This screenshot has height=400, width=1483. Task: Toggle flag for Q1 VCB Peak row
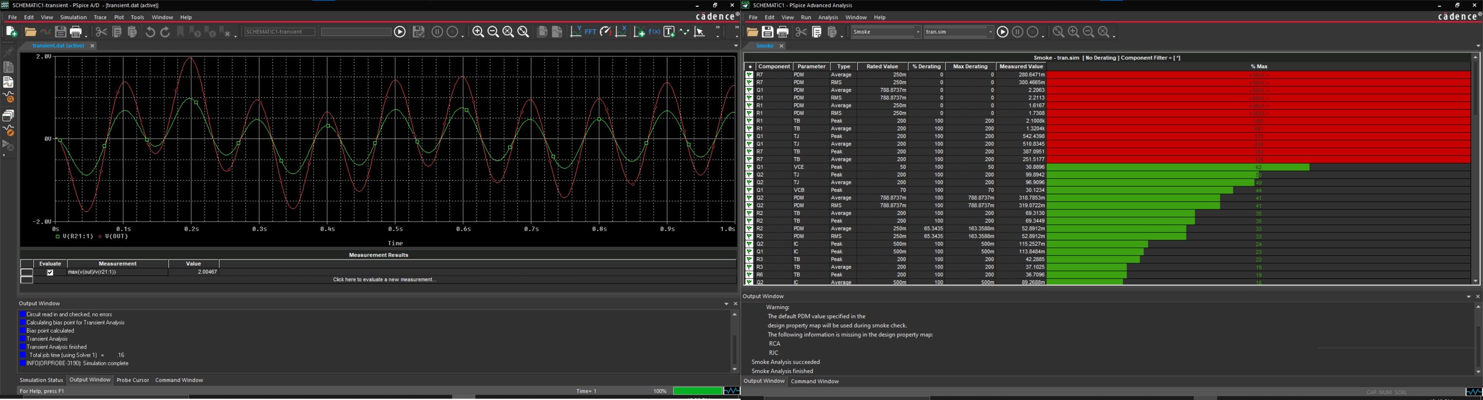749,190
